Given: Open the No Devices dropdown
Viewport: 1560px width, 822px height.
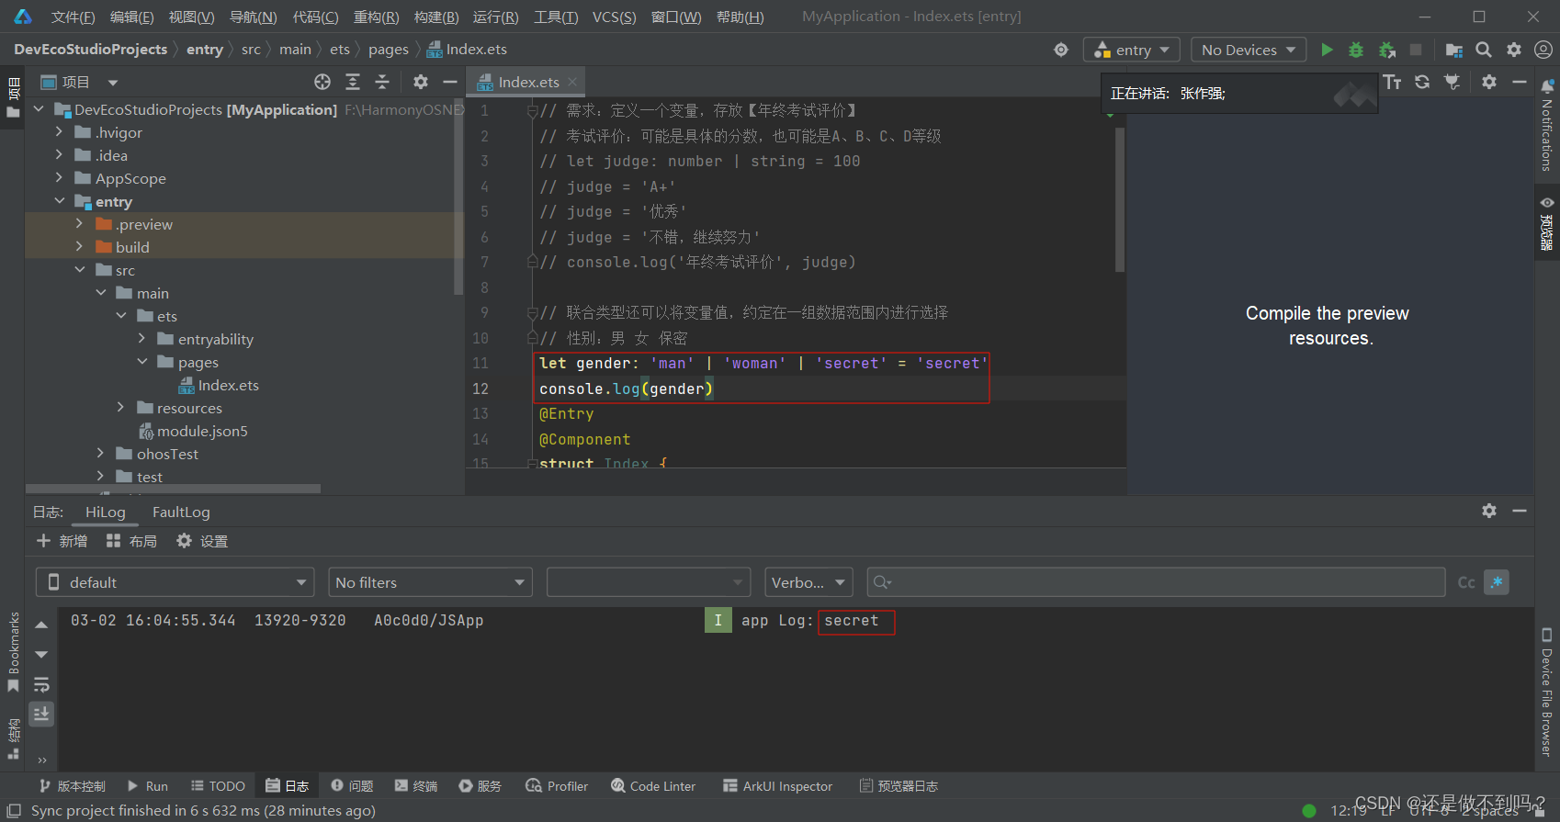Looking at the screenshot, I should [1249, 50].
